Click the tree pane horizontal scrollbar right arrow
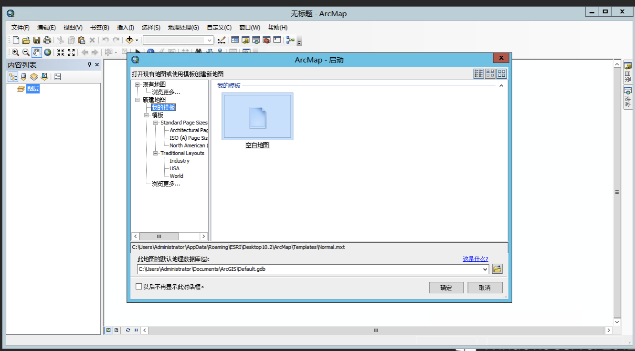The height and width of the screenshot is (351, 635). (x=204, y=236)
